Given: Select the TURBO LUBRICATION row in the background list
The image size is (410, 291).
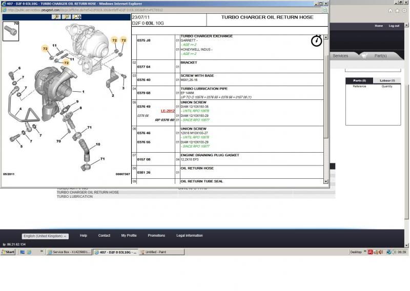Looking at the screenshot, I should point(196,197).
